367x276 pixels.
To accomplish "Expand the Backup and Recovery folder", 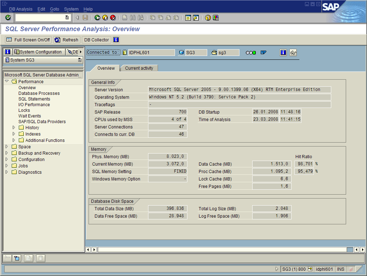I will (7, 153).
